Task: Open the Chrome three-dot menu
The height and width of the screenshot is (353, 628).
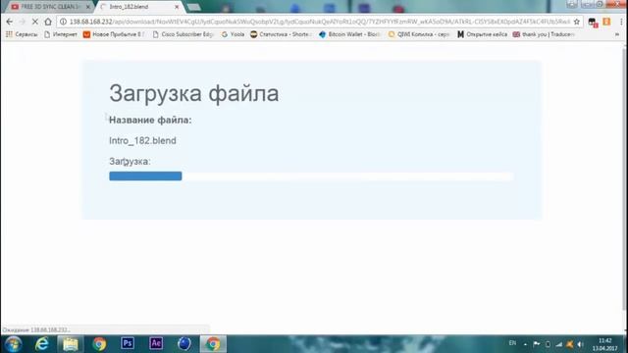Action: (x=621, y=22)
